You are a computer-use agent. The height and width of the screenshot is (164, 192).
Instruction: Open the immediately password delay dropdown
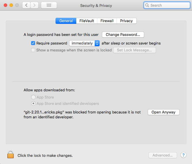click(84, 43)
